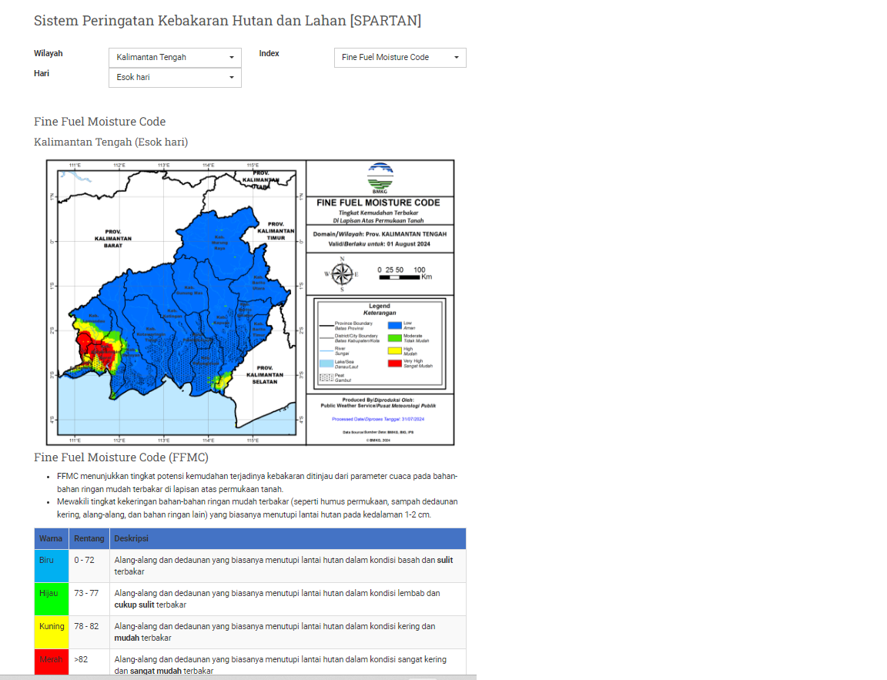Click the range value 78 - 82
Screen dimensions: 887x680
86,626
